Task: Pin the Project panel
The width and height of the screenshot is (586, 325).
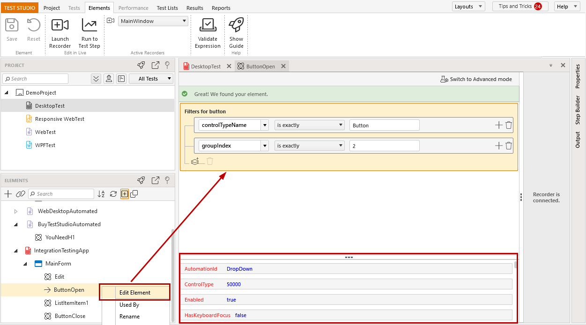Action: pos(167,65)
